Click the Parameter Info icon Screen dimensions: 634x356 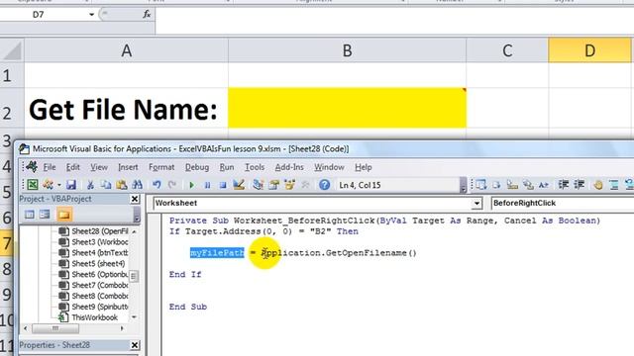pyautogui.click(x=528, y=185)
